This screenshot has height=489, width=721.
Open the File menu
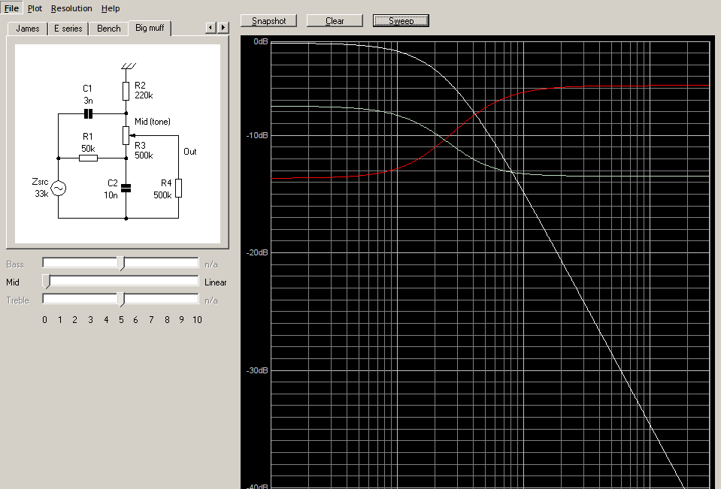(x=11, y=8)
